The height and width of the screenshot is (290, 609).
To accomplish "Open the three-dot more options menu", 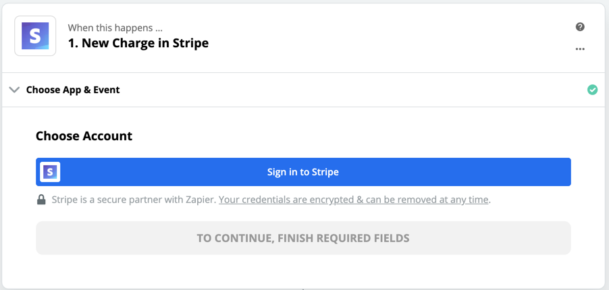I will pos(580,49).
